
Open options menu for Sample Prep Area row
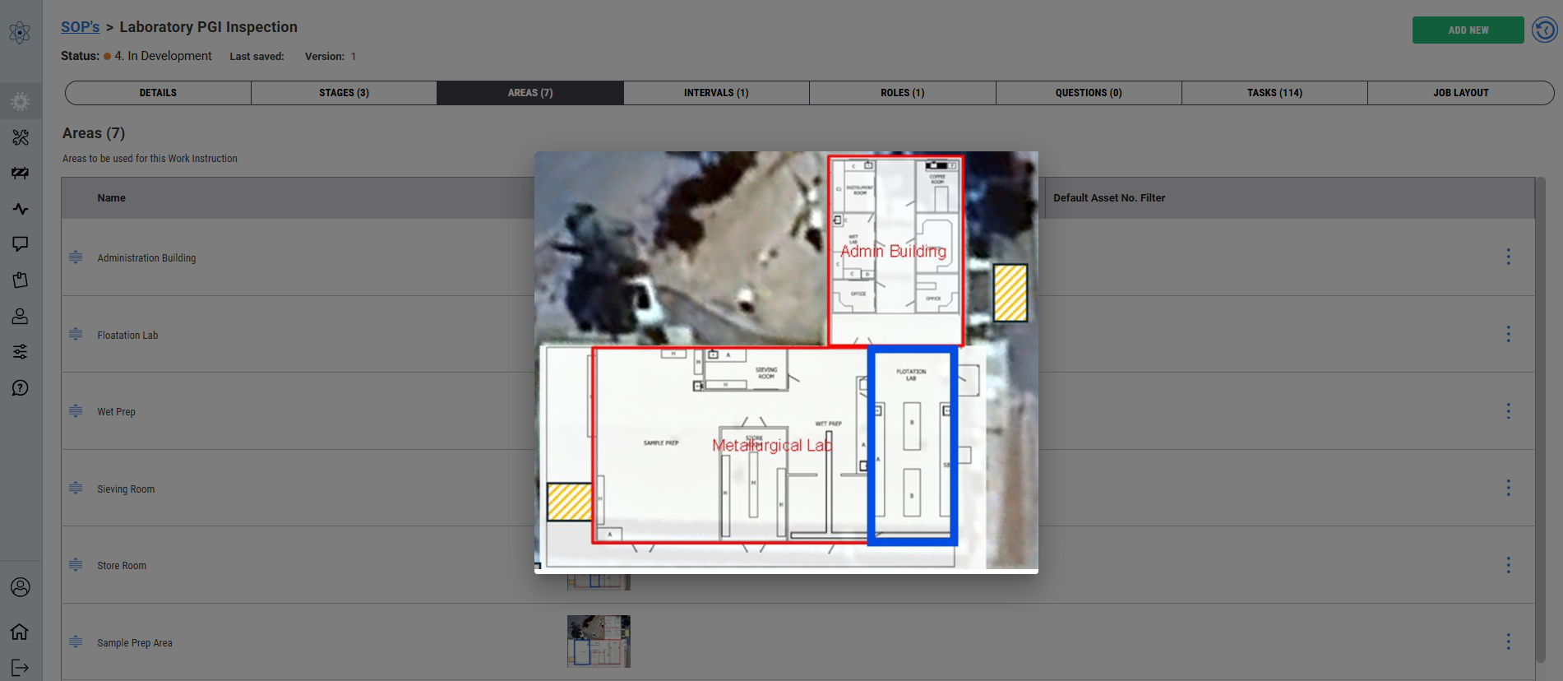1508,642
